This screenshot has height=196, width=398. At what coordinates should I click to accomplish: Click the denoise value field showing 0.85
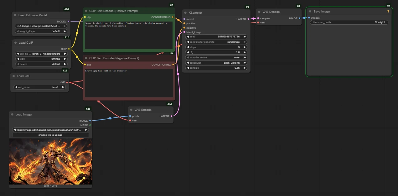pyautogui.click(x=216, y=68)
